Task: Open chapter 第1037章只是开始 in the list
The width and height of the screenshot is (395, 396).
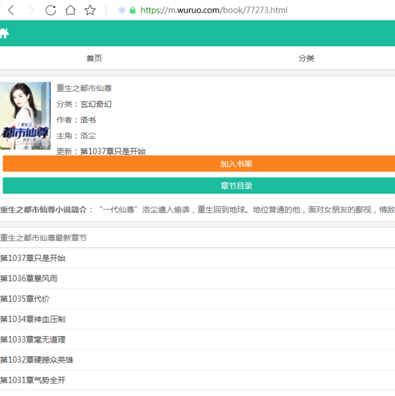Action: pyautogui.click(x=33, y=258)
